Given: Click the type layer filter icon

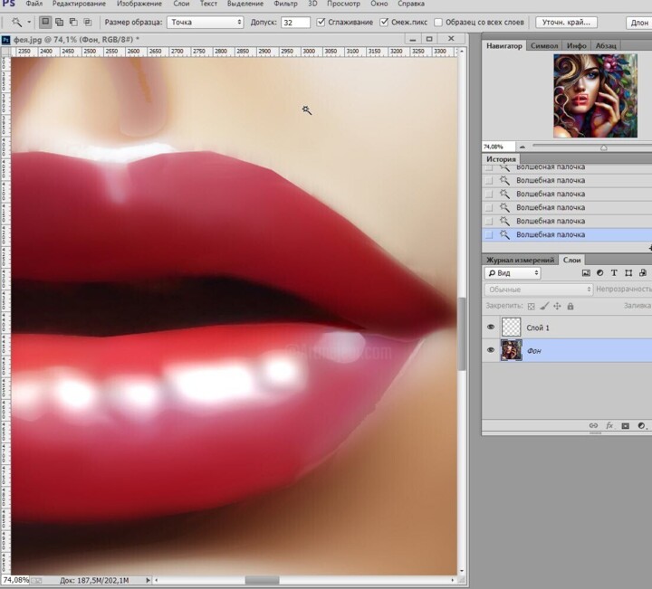Looking at the screenshot, I should pos(614,273).
